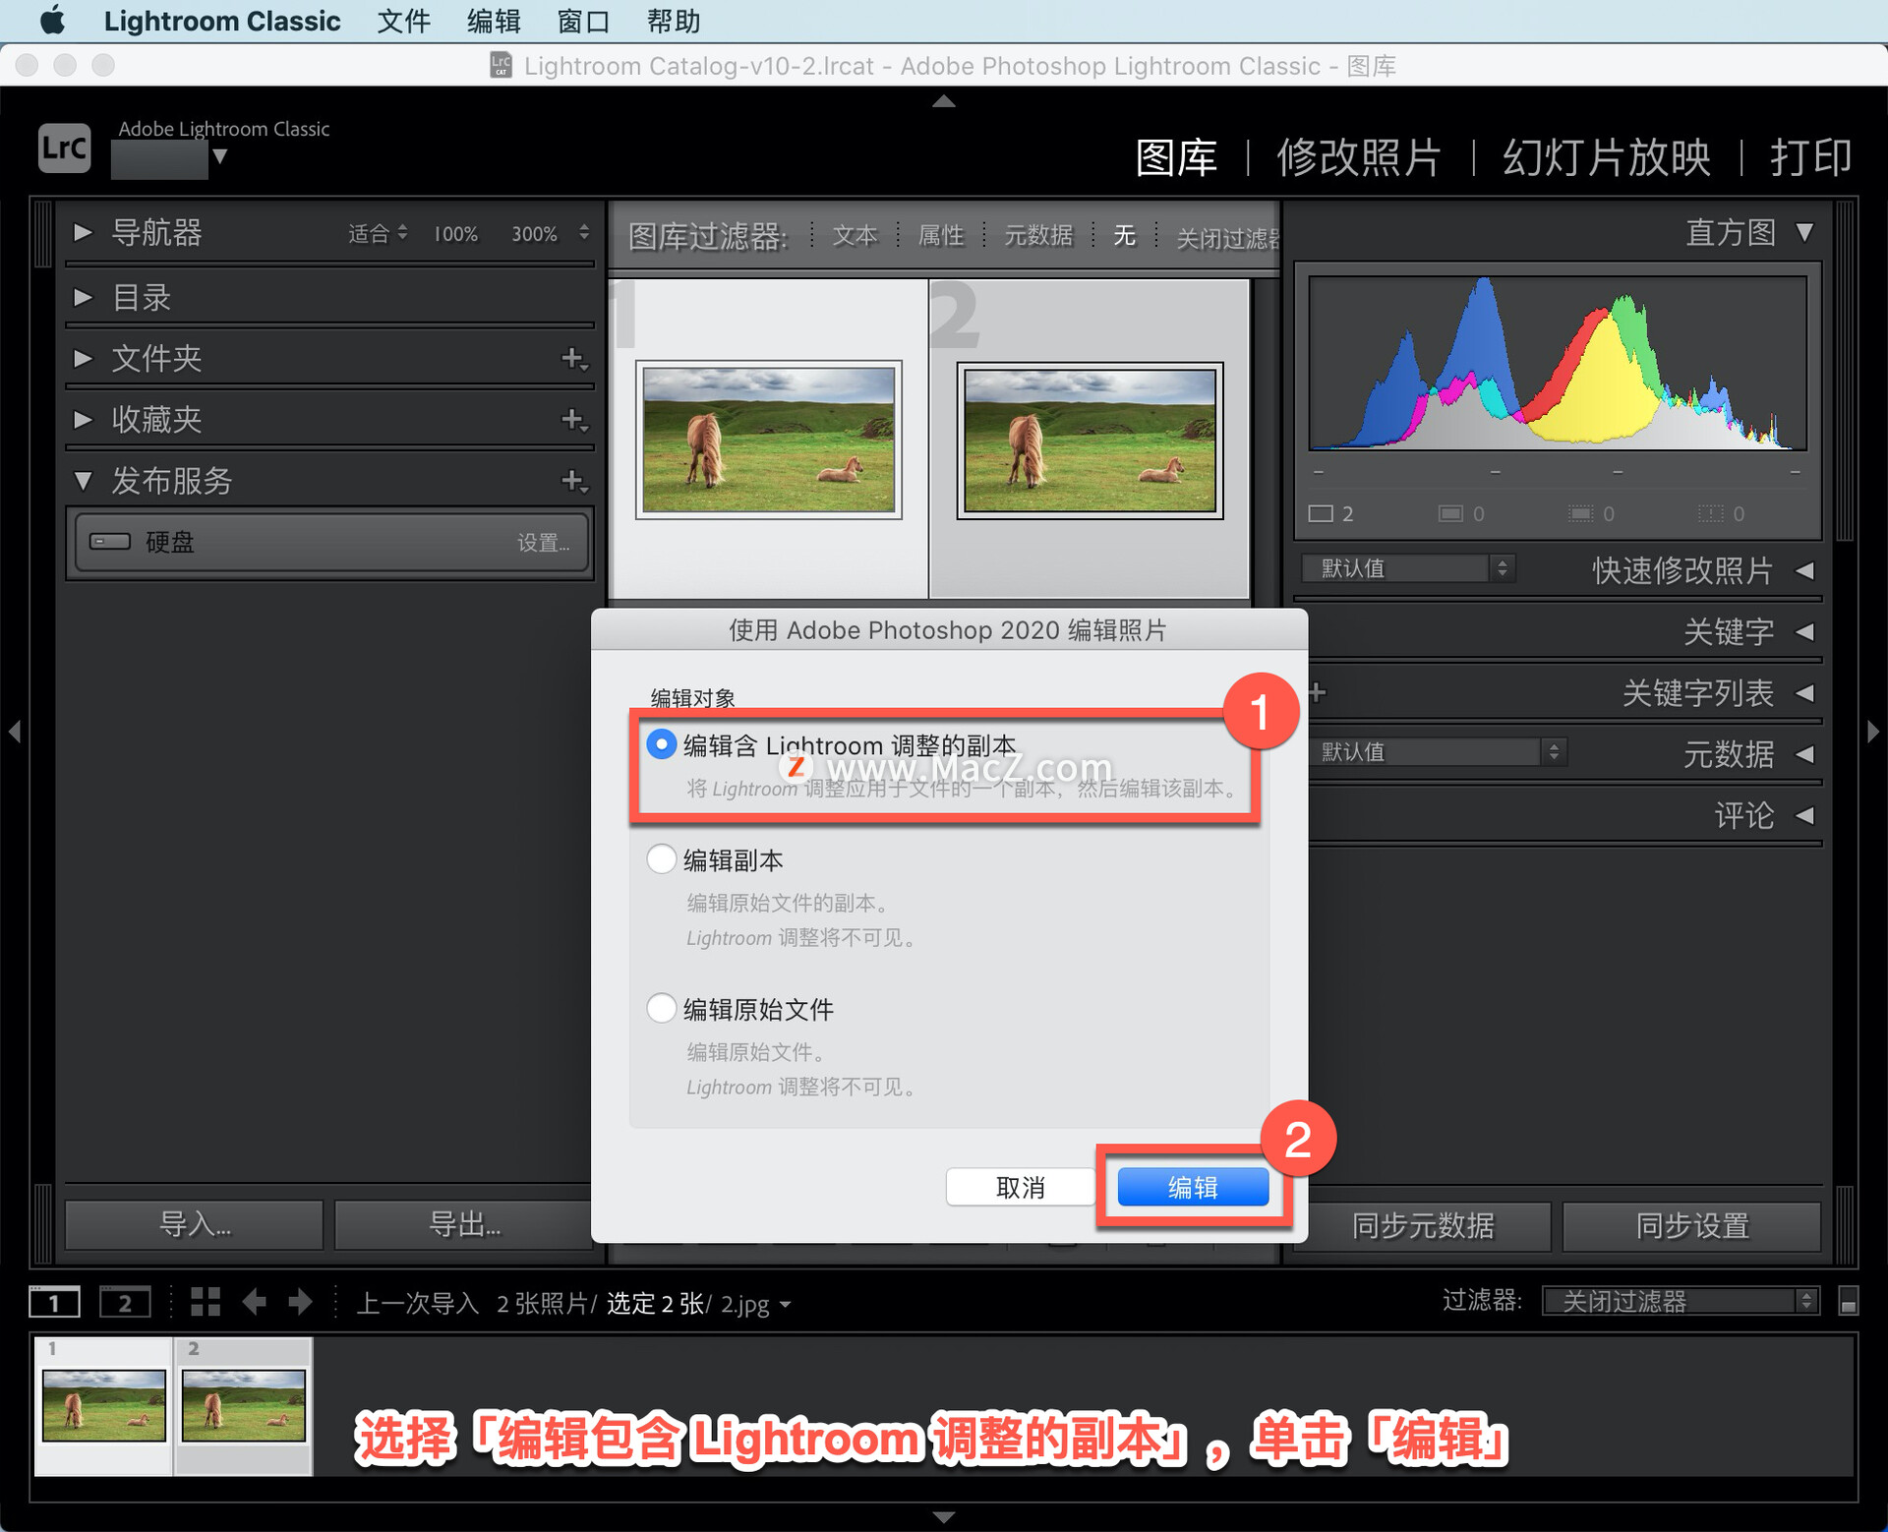Expand the 元数据 panel

[x=1804, y=754]
